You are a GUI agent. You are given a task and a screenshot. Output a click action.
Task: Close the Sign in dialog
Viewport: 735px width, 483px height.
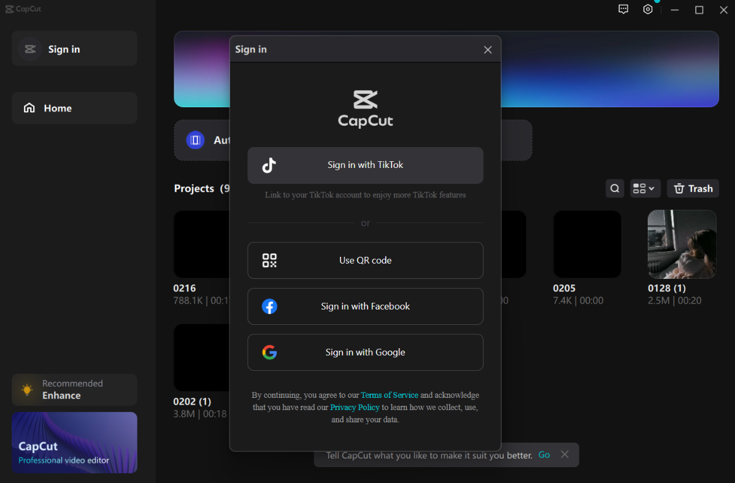coord(488,50)
